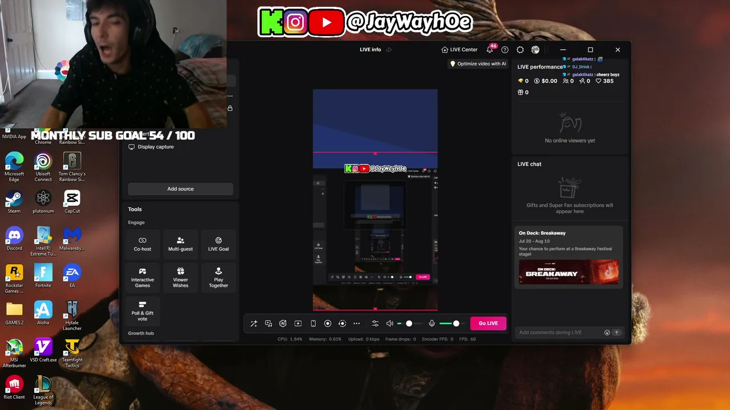The height and width of the screenshot is (410, 730).
Task: Open the GAMES 2 desktop folder
Action: tap(14, 313)
